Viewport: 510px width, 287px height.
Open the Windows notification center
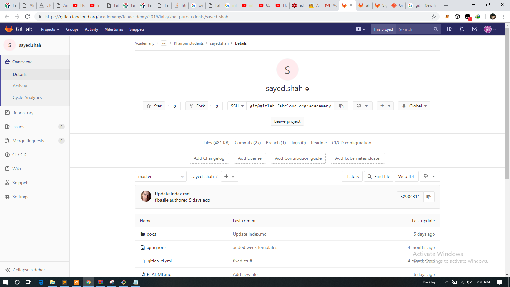(x=499, y=282)
